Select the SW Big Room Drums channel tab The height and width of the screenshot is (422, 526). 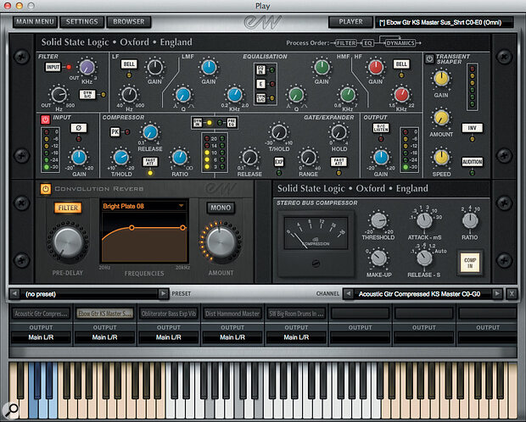[x=296, y=314]
